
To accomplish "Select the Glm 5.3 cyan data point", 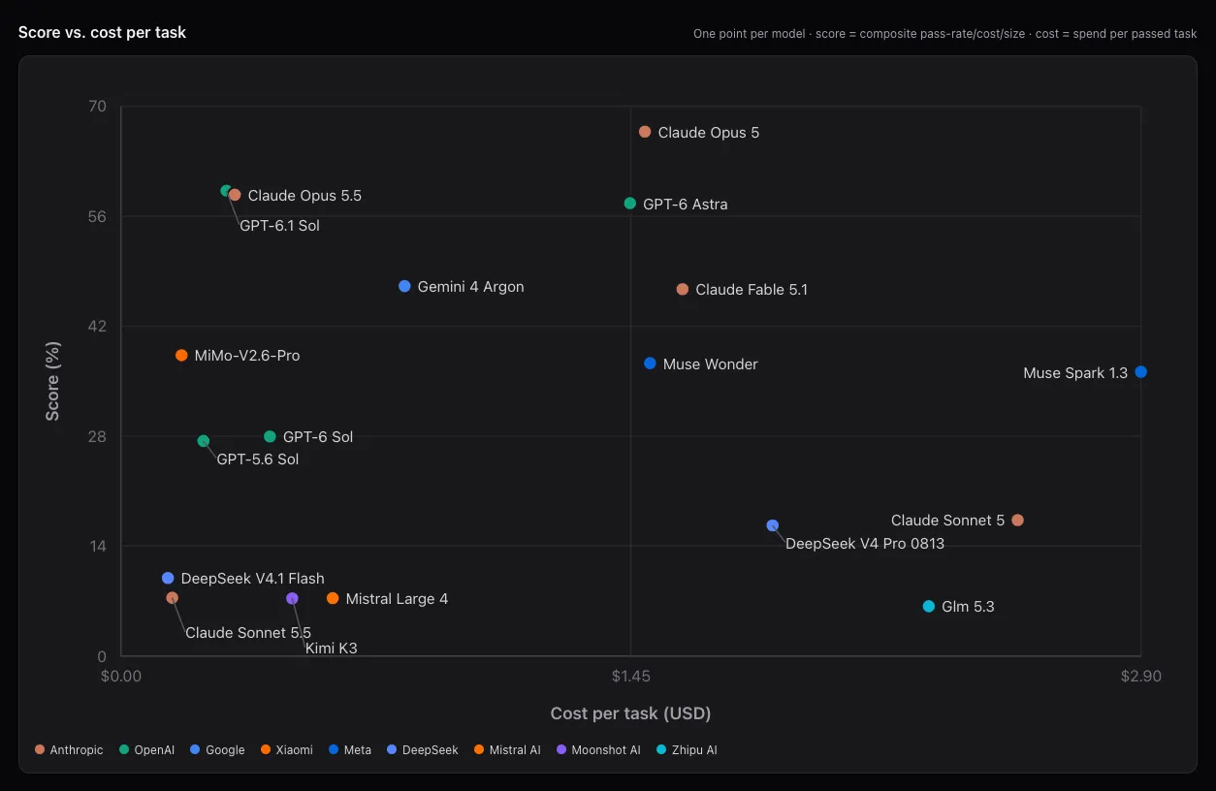I will coord(929,607).
